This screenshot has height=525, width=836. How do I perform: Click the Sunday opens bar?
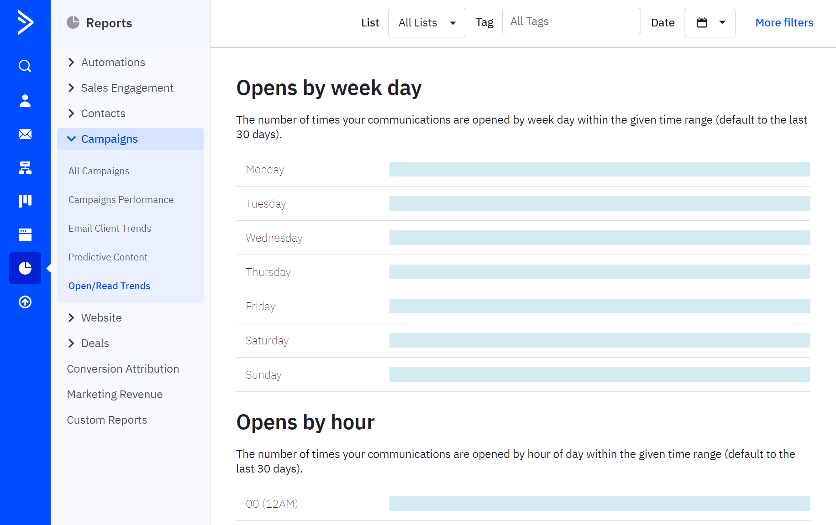pyautogui.click(x=600, y=374)
